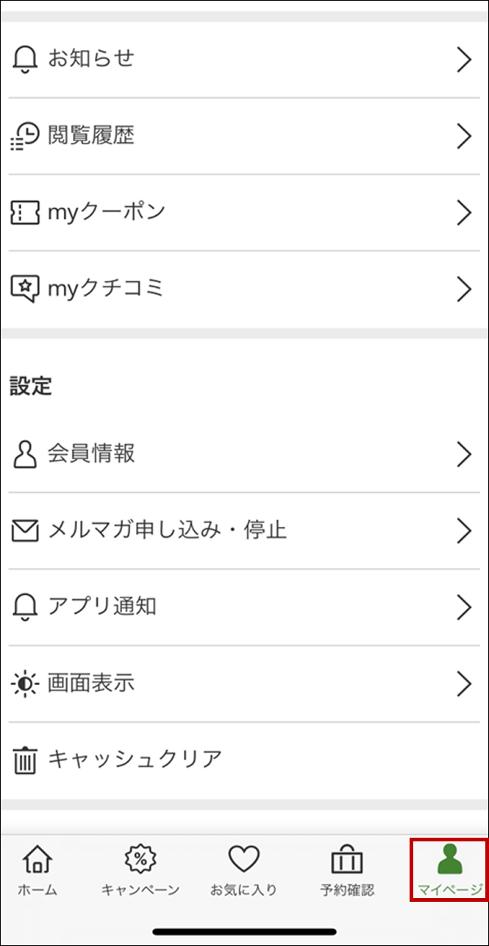Open the myクーポン label
Screen dimensions: 489x946
pos(107,212)
